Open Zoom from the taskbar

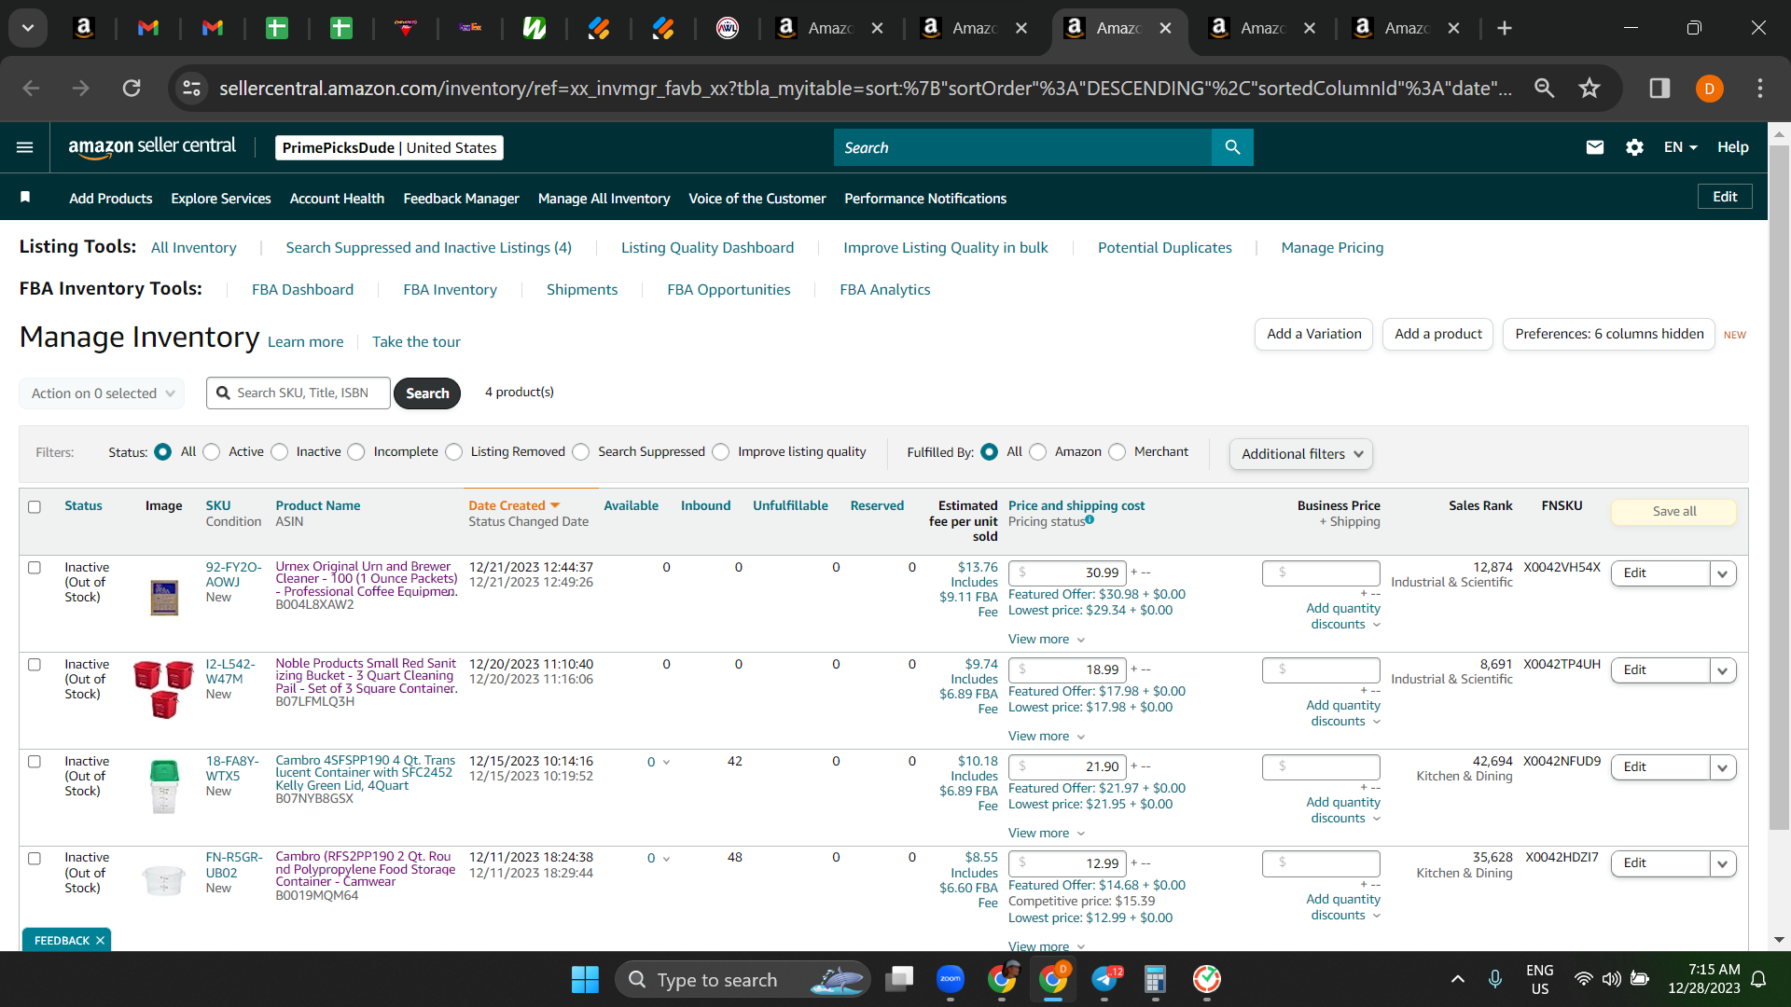(x=951, y=979)
